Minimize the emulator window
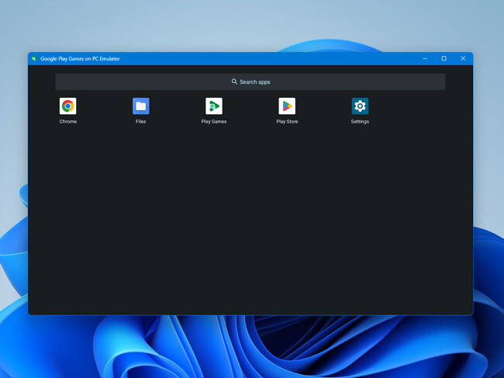504x378 pixels. click(x=425, y=58)
